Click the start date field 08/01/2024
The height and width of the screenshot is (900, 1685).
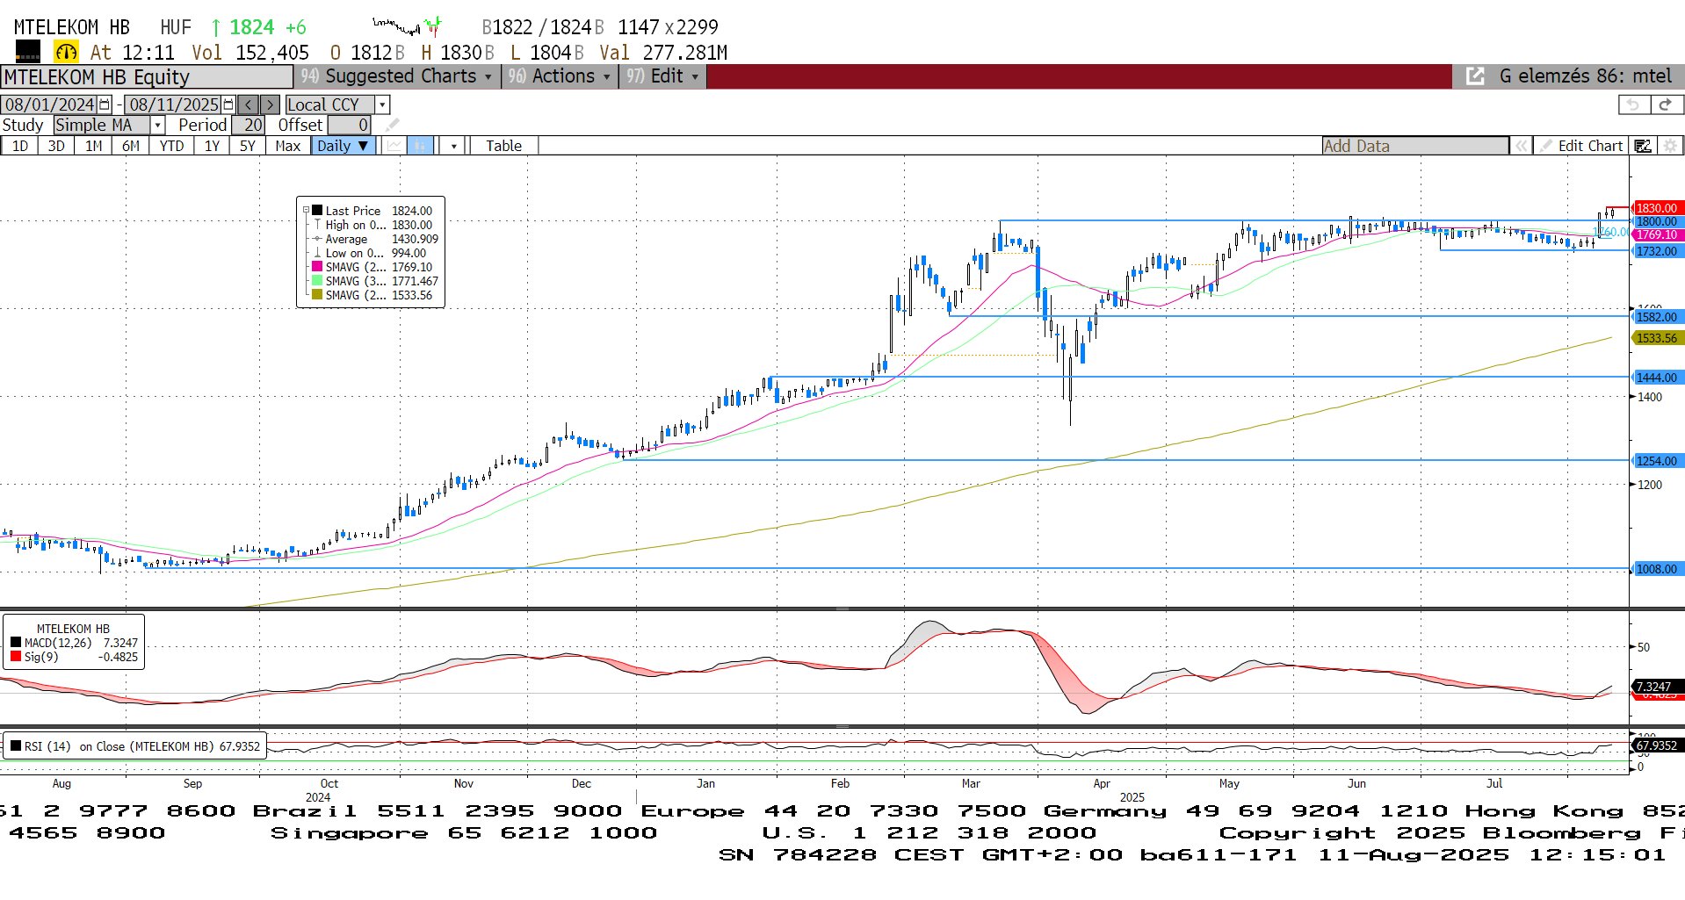pyautogui.click(x=49, y=104)
